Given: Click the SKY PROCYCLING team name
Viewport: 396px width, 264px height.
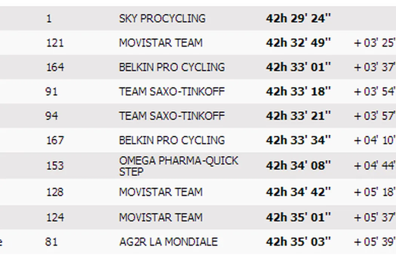Looking at the screenshot, I should coord(162,18).
